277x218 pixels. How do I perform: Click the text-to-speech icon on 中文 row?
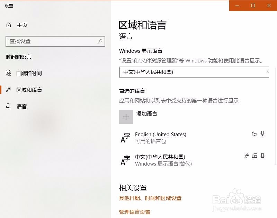click(x=254, y=156)
